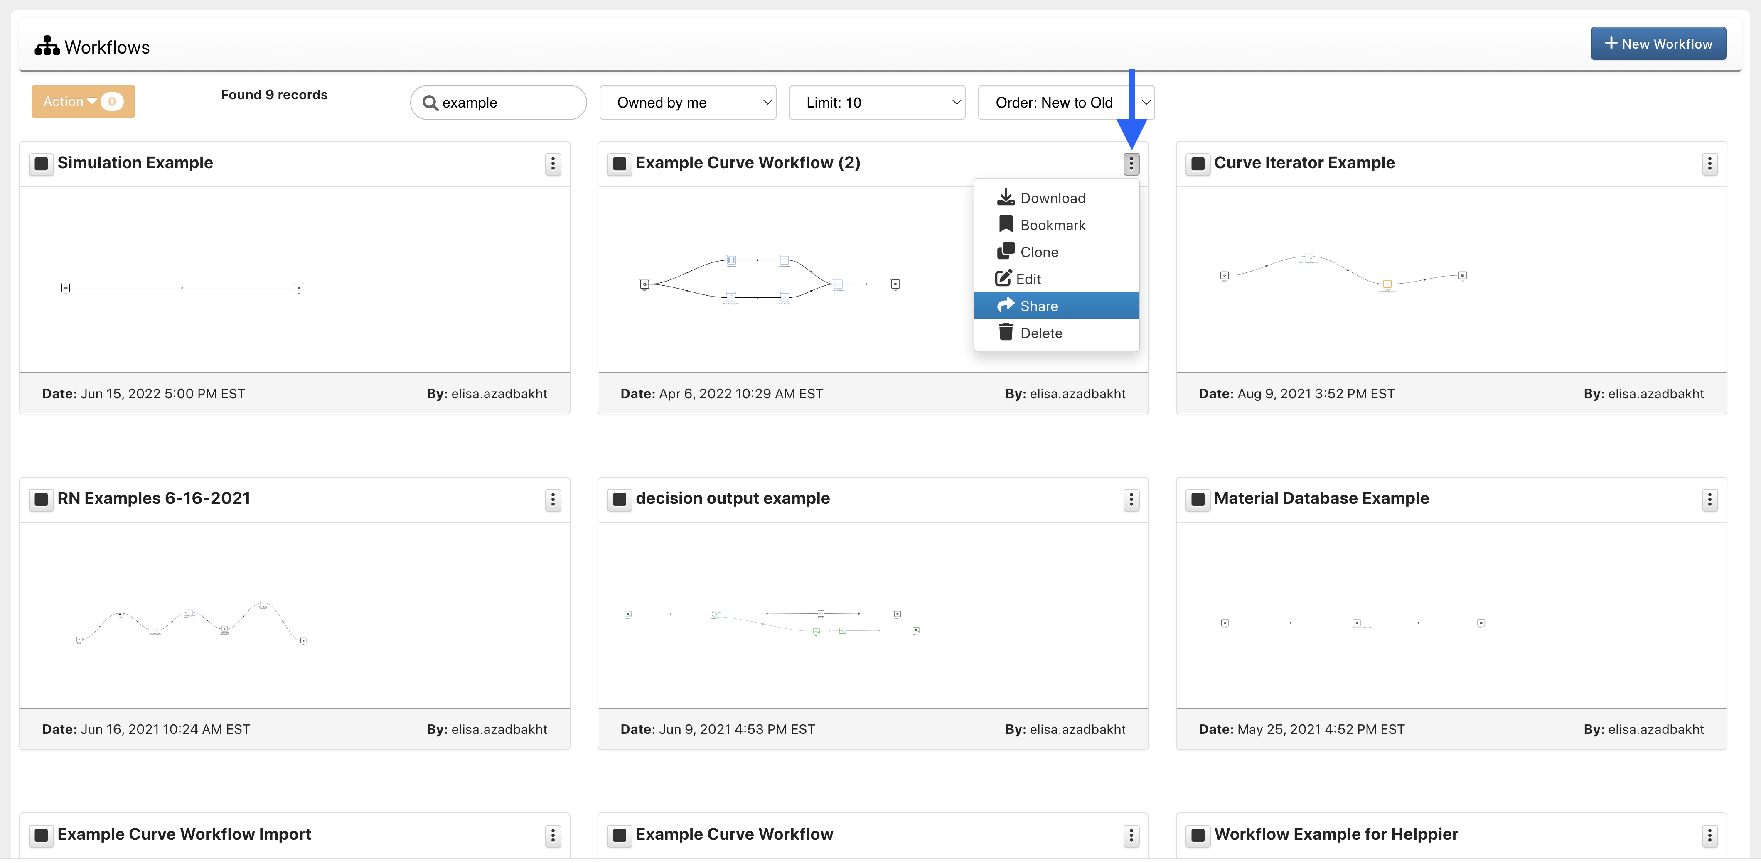This screenshot has height=863, width=1761.
Task: Click the Simulation Example workflow diagram thumbnail
Action: coord(182,288)
